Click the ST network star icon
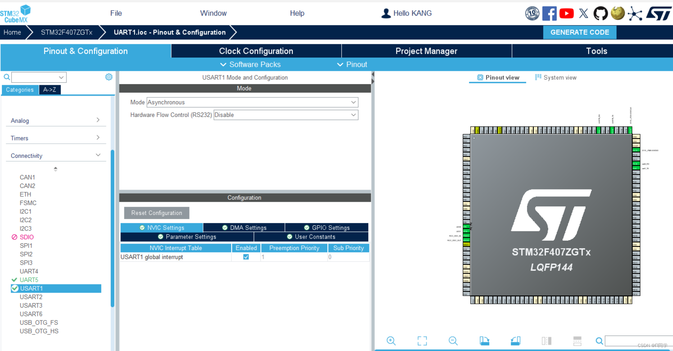Screen dimensions: 673x351 [x=635, y=14]
